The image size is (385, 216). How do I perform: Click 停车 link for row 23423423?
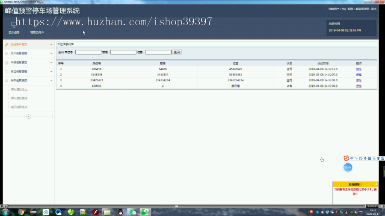coord(359,80)
